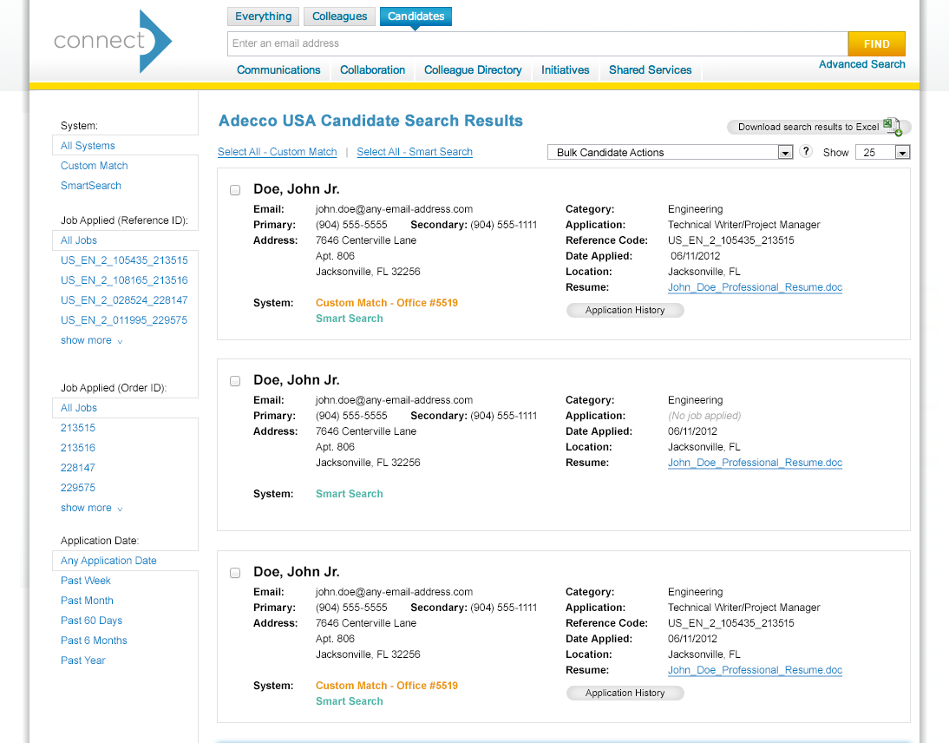The width and height of the screenshot is (949, 743).
Task: Filter by order ID 228147
Action: click(78, 468)
